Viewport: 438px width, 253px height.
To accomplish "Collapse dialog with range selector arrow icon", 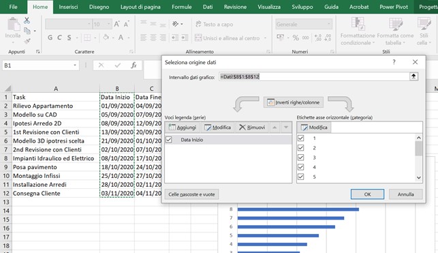I will (x=413, y=76).
